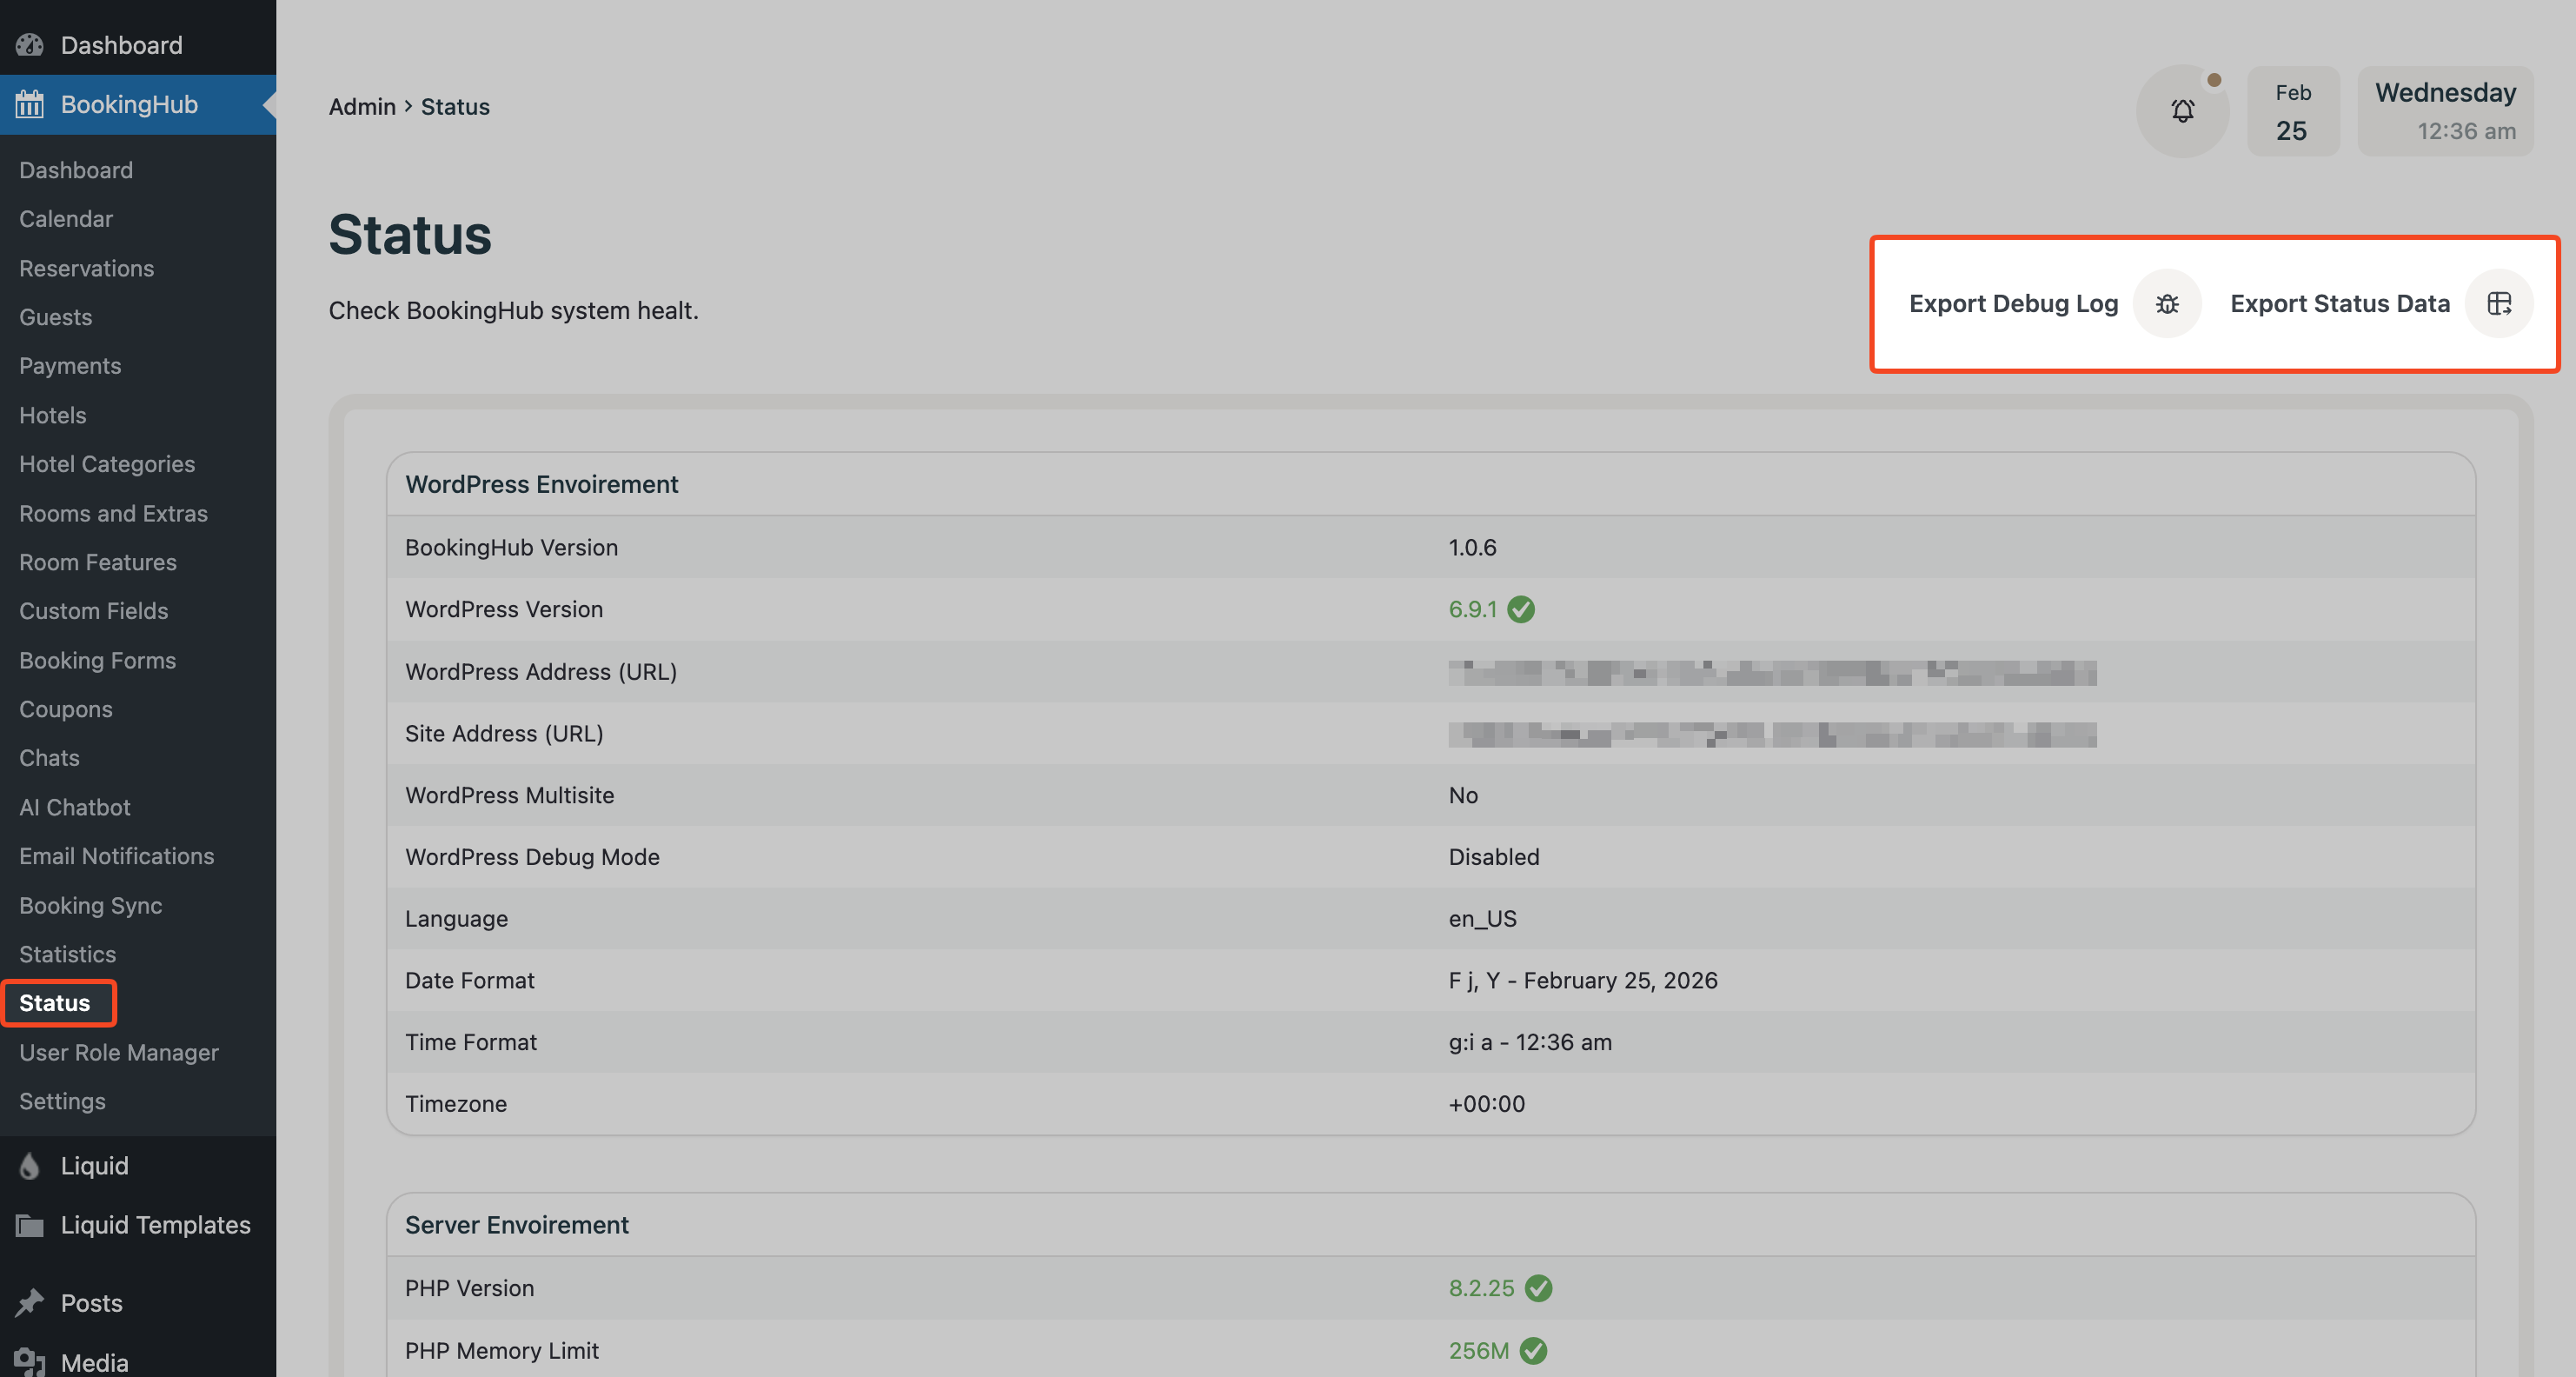Screen dimensions: 2576x1377
Task: Click the Admin breadcrumb link
Action: pos(362,107)
